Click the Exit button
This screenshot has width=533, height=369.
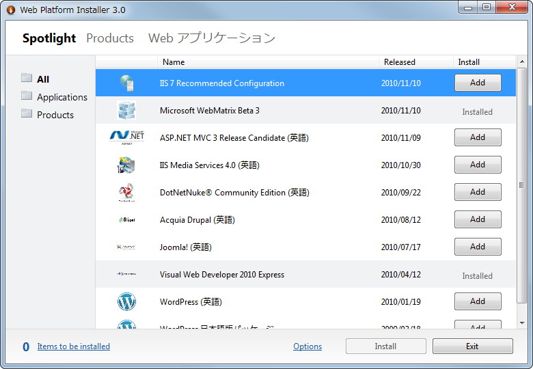(x=472, y=346)
